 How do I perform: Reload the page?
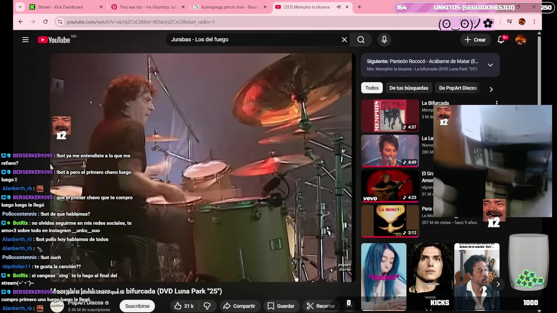[45, 22]
